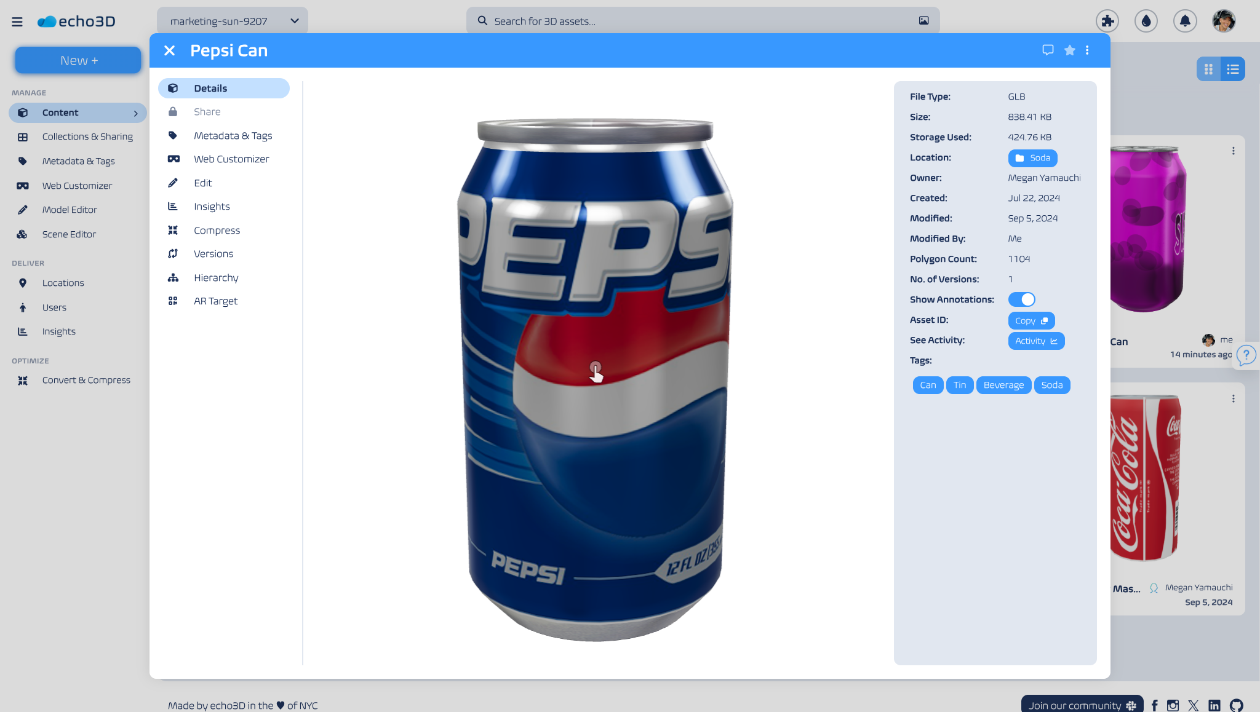Select the Share tab
The height and width of the screenshot is (712, 1260).
click(x=224, y=112)
